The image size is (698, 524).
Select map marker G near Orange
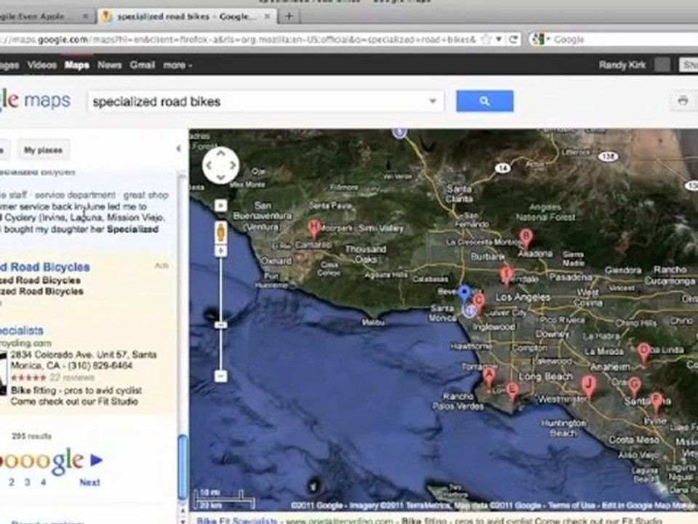click(x=634, y=386)
